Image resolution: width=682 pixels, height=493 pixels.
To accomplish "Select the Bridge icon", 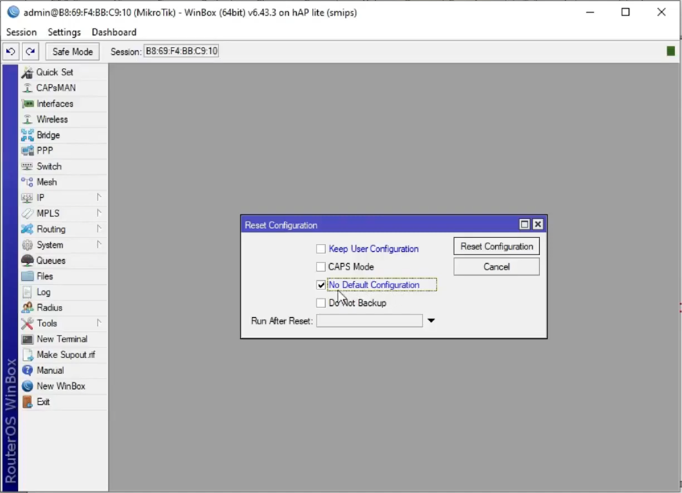I will click(x=27, y=135).
